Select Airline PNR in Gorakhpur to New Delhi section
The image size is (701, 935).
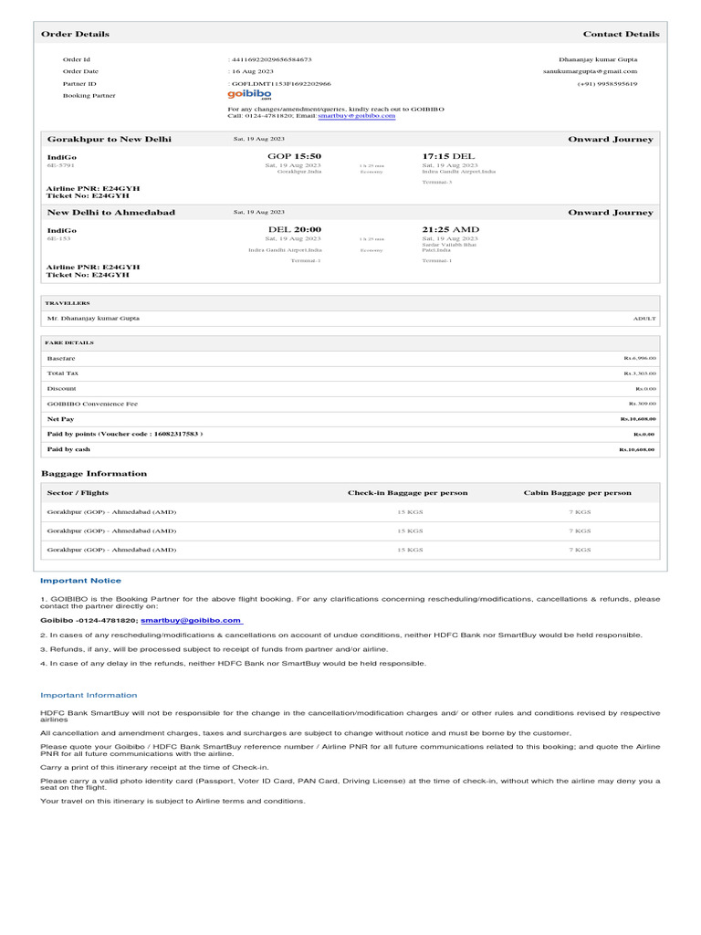tap(93, 188)
